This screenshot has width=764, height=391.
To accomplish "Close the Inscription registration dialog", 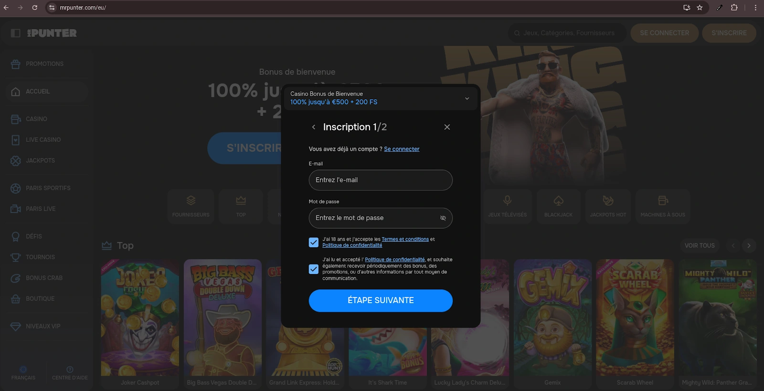I will 447,127.
